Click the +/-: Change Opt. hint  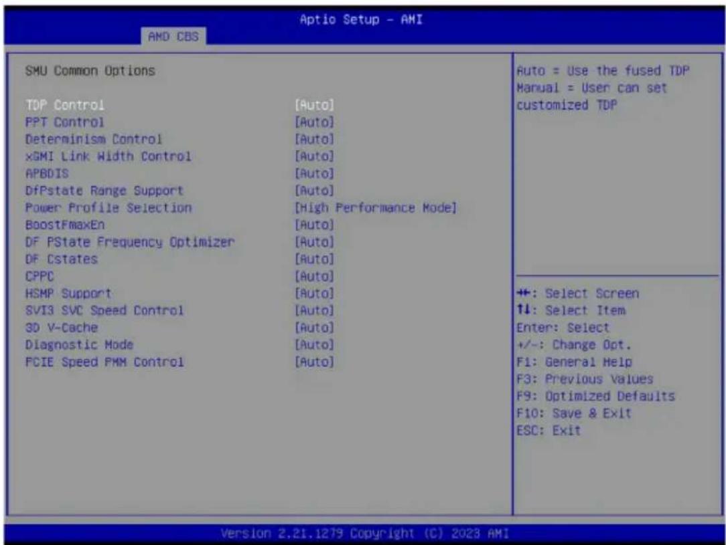(x=574, y=344)
